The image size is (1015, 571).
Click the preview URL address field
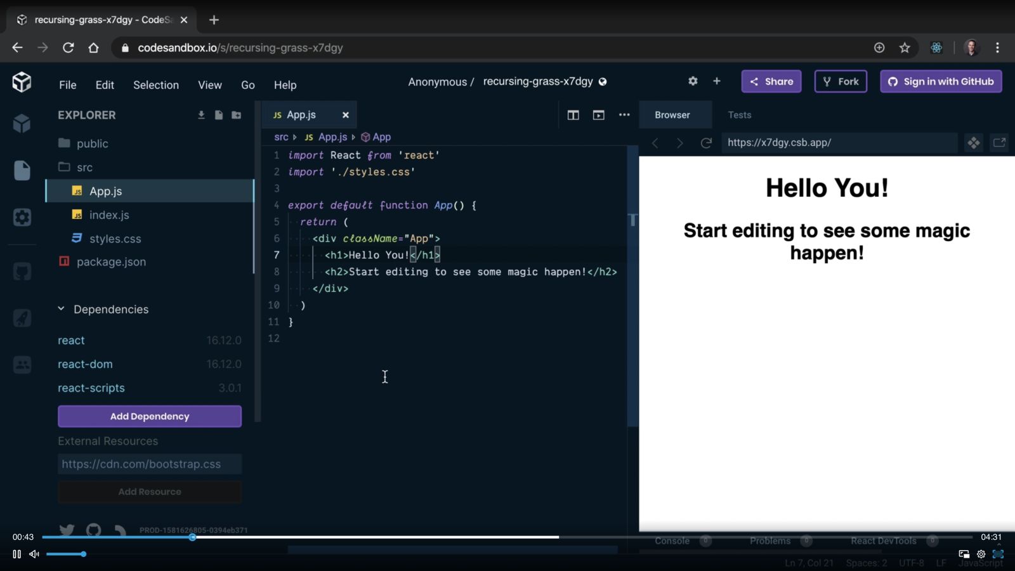point(839,143)
